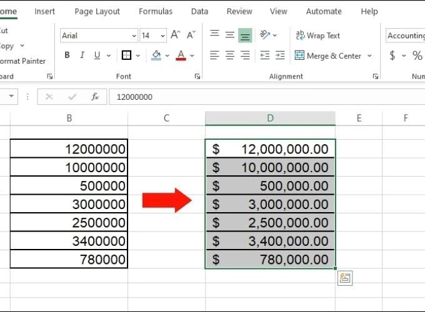Open fill color dropdown arrow
Image resolution: width=425 pixels, height=312 pixels.
coord(167,56)
